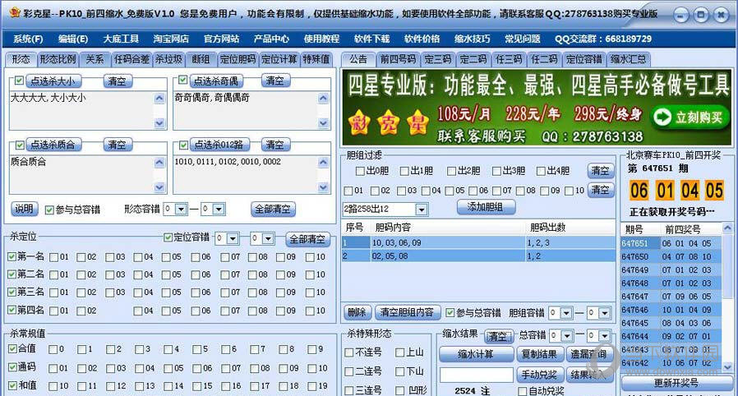
Task: Click the app logo icon in title bar
Action: [14, 13]
